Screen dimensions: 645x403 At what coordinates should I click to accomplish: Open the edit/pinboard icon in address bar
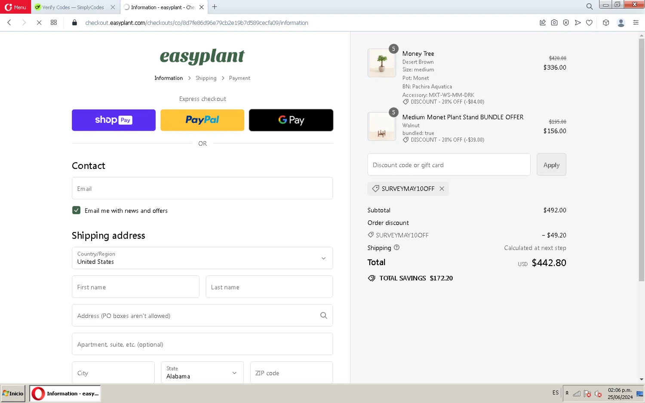pos(543,23)
